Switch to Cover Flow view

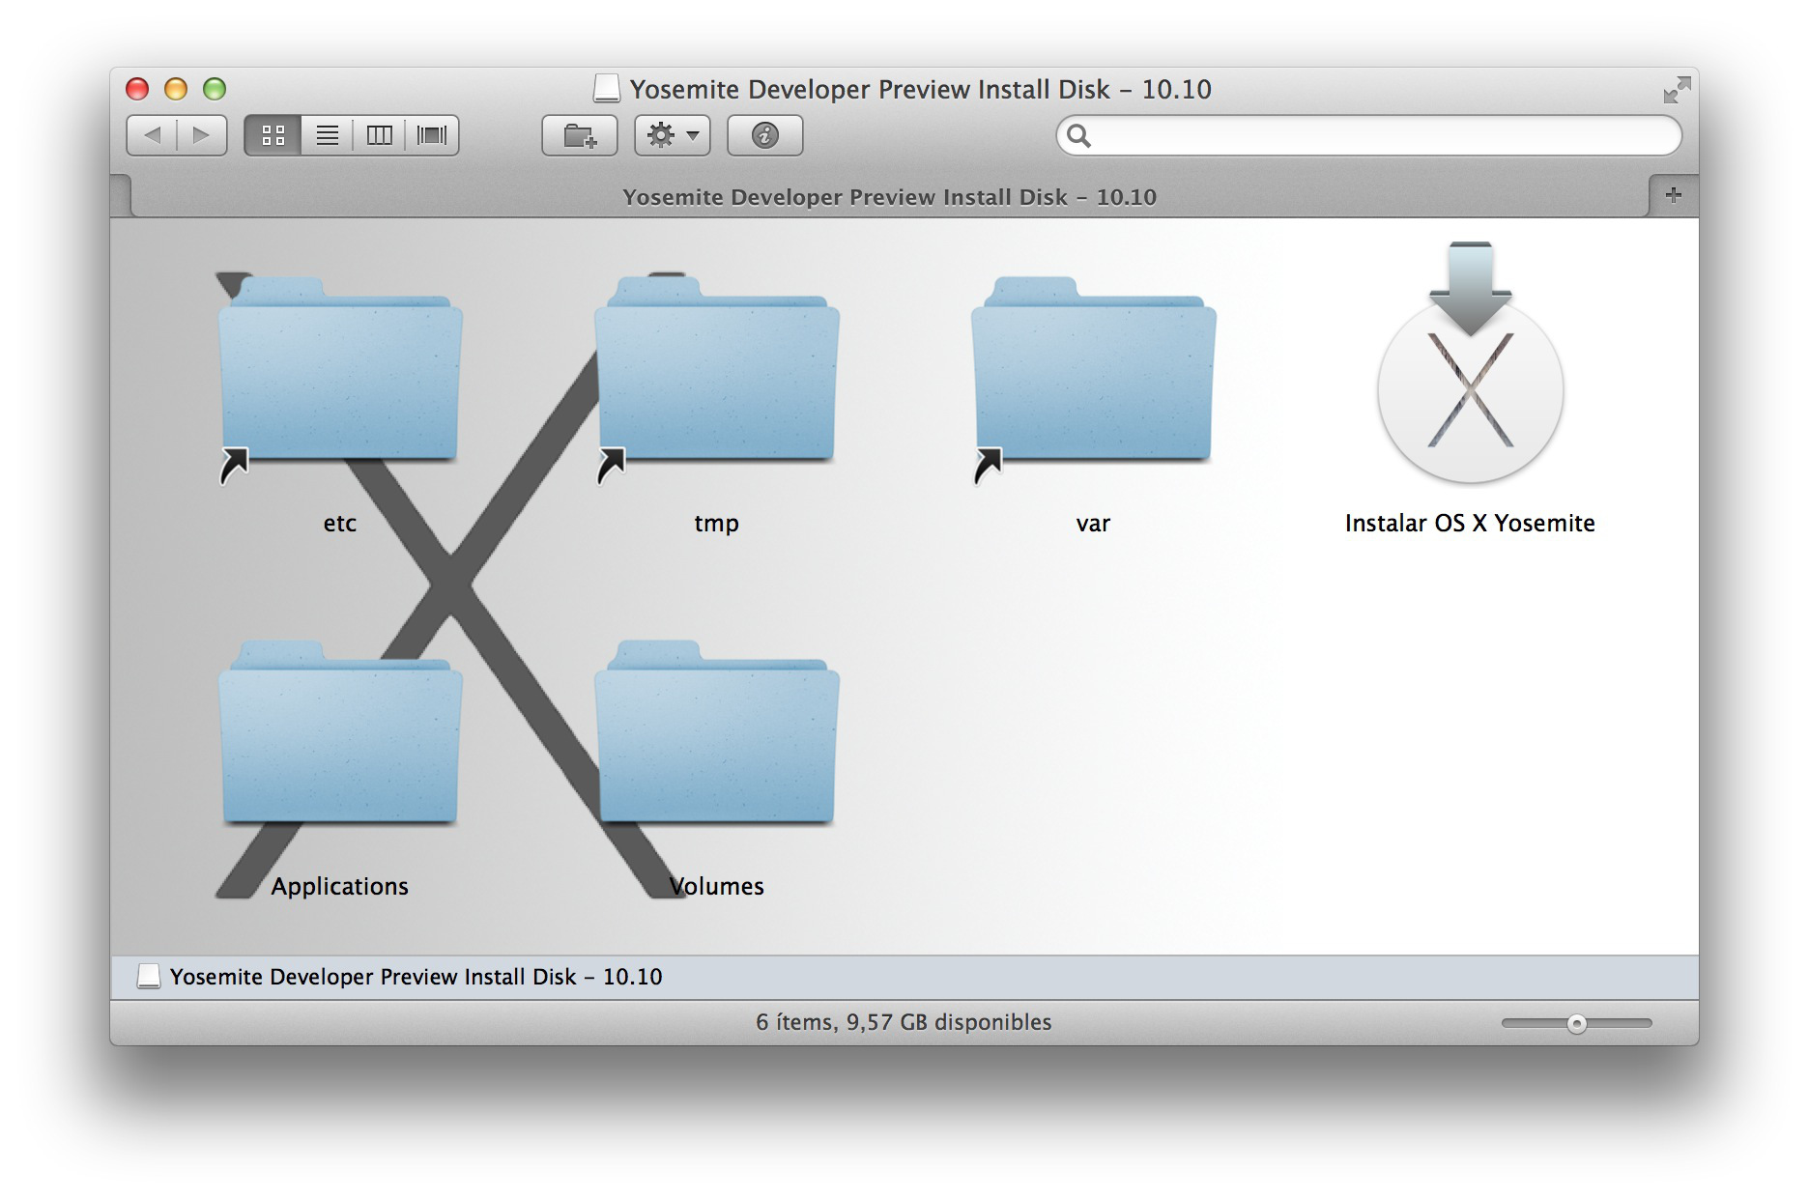(x=432, y=135)
